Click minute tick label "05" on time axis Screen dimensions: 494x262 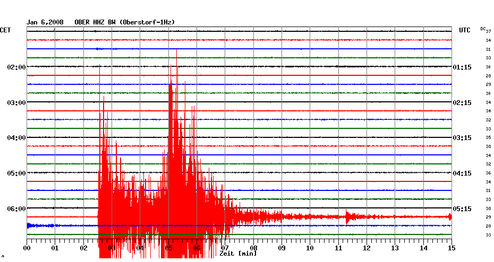[168, 248]
